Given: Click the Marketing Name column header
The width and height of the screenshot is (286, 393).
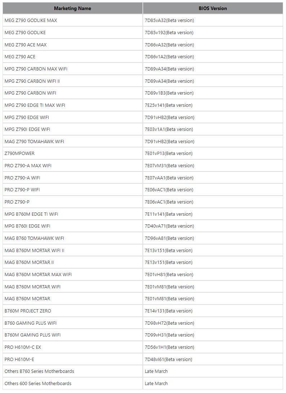Looking at the screenshot, I should pyautogui.click(x=73, y=8).
